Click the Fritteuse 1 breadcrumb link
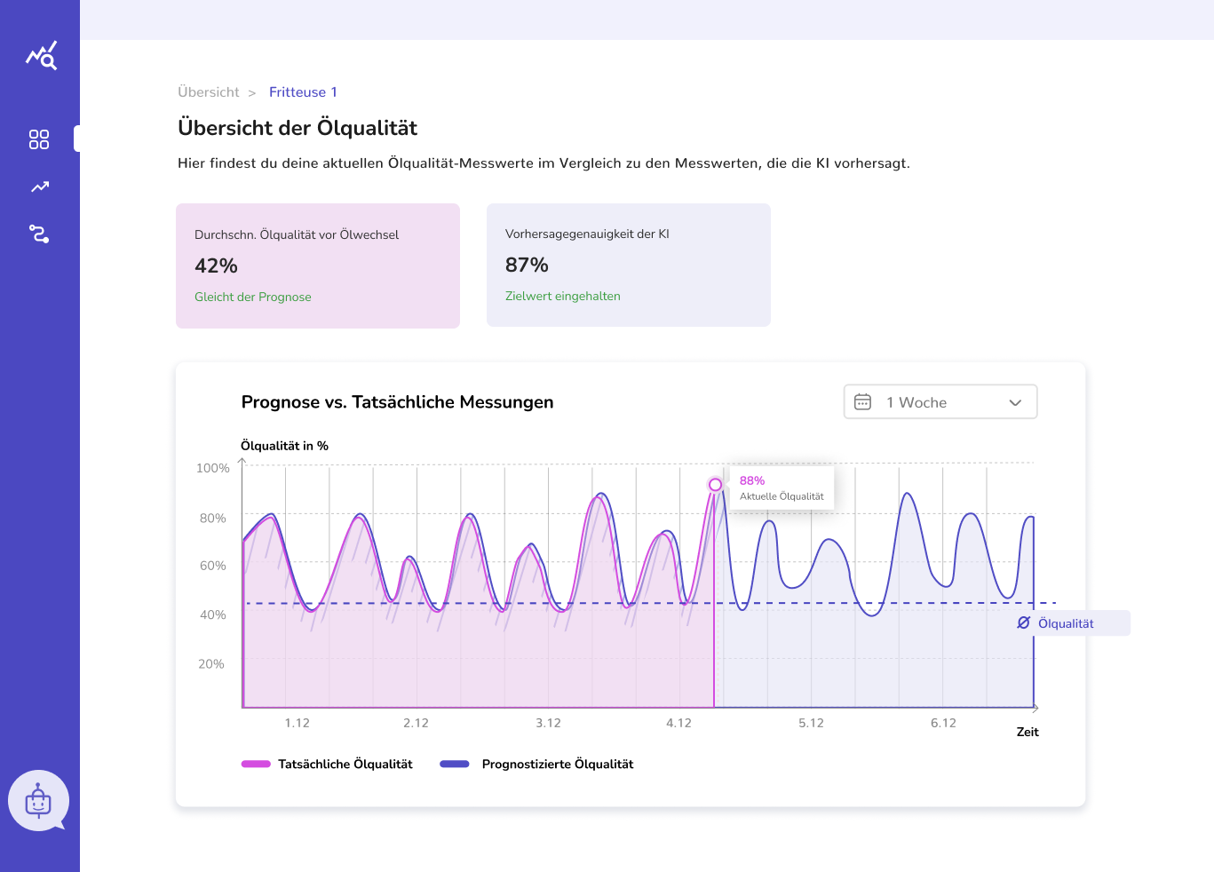 coord(303,92)
